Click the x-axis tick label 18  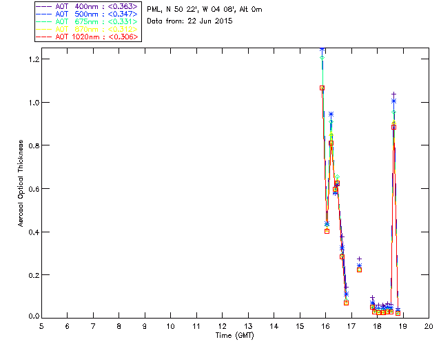tap(377, 326)
